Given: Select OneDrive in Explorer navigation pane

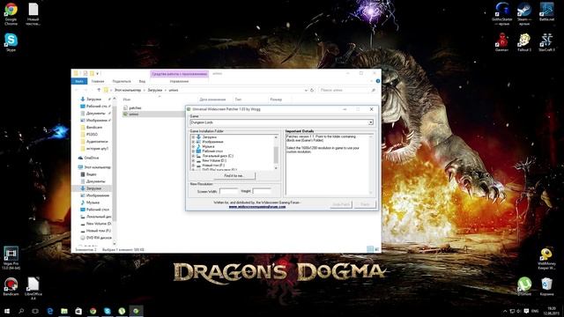Looking at the screenshot, I should 88,158.
